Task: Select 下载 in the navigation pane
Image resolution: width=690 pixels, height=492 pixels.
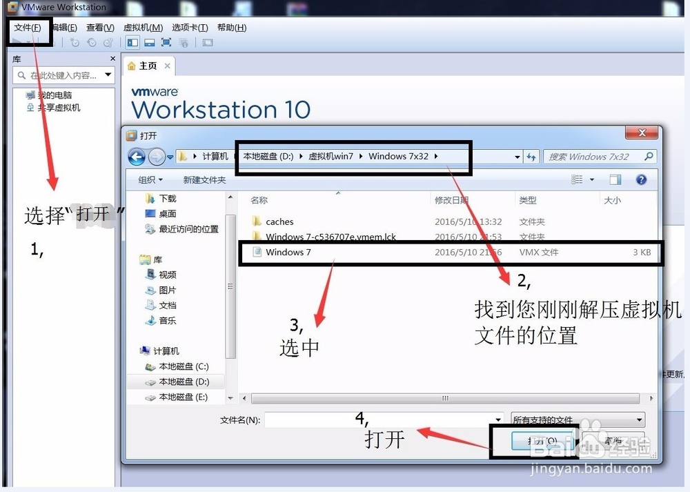Action: click(161, 199)
